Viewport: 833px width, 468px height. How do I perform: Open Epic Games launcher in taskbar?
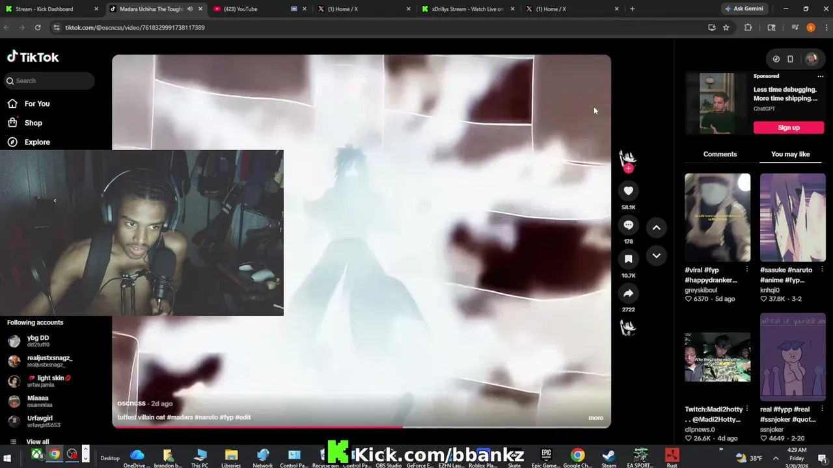546,458
